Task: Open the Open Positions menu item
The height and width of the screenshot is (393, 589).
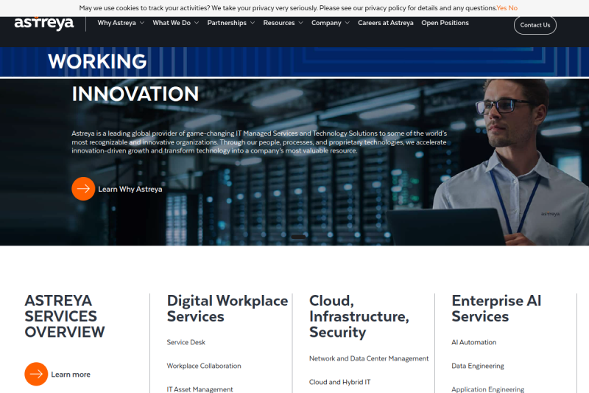Action: (x=445, y=23)
